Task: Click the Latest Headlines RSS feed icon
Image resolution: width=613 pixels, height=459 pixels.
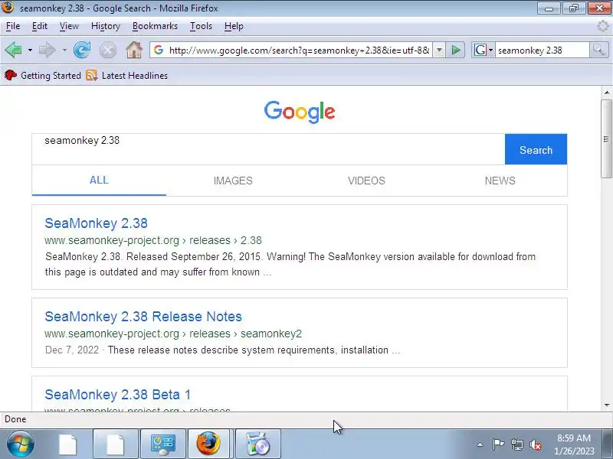Action: (x=91, y=75)
